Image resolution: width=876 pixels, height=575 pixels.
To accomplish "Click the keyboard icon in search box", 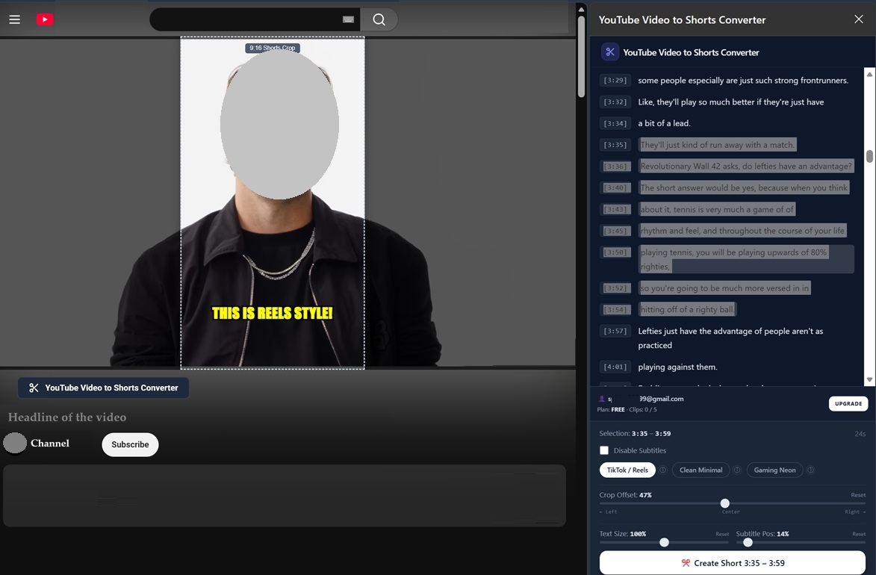I will [x=348, y=19].
